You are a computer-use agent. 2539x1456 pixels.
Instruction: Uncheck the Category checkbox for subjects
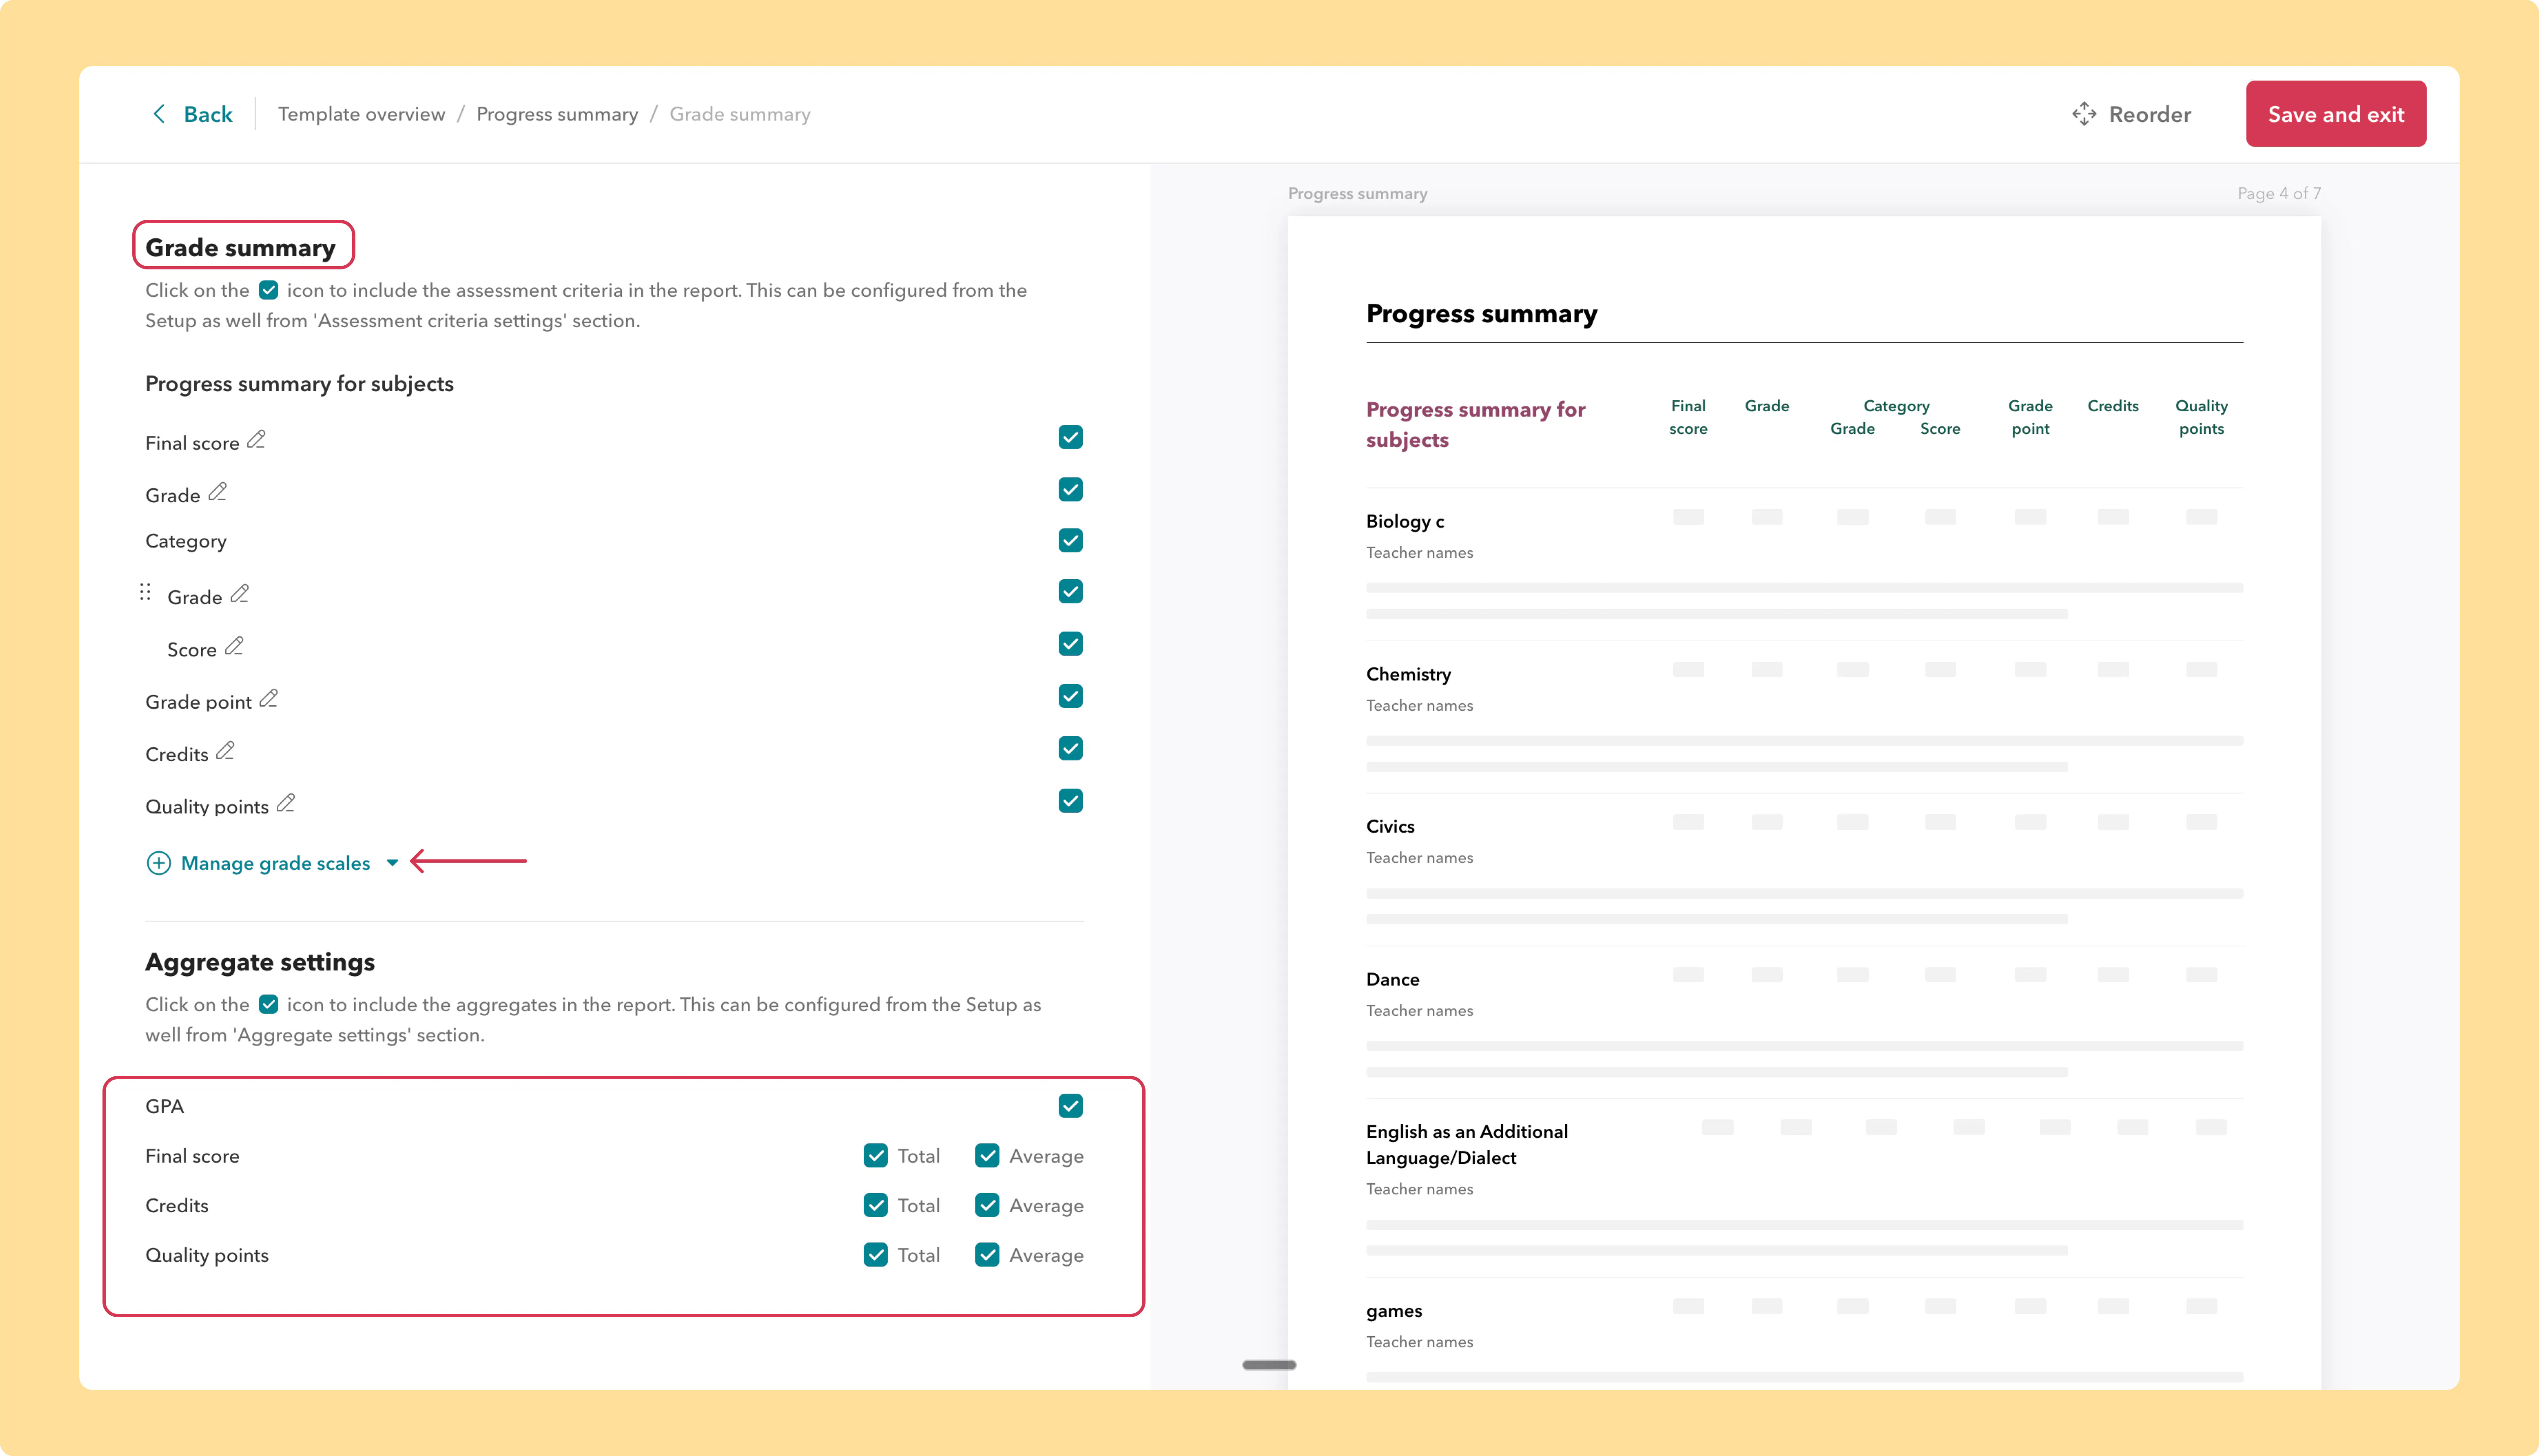(x=1070, y=540)
